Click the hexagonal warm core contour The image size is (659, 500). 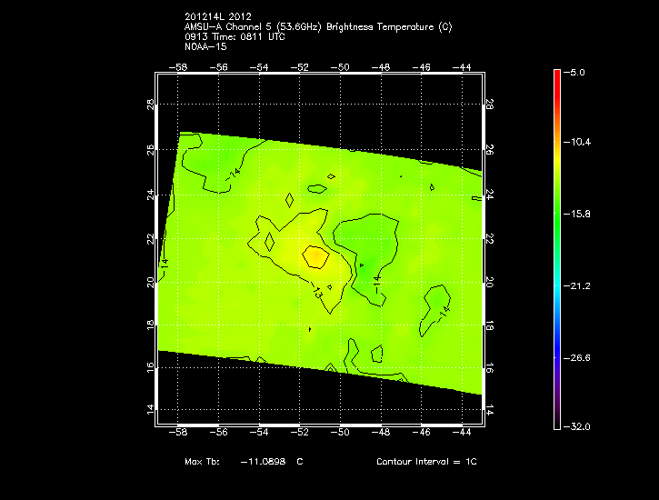click(315, 256)
